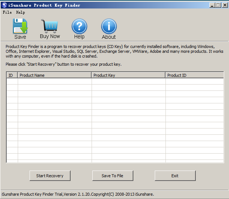Open the File menu
This screenshot has width=229, height=199.
coord(7,12)
